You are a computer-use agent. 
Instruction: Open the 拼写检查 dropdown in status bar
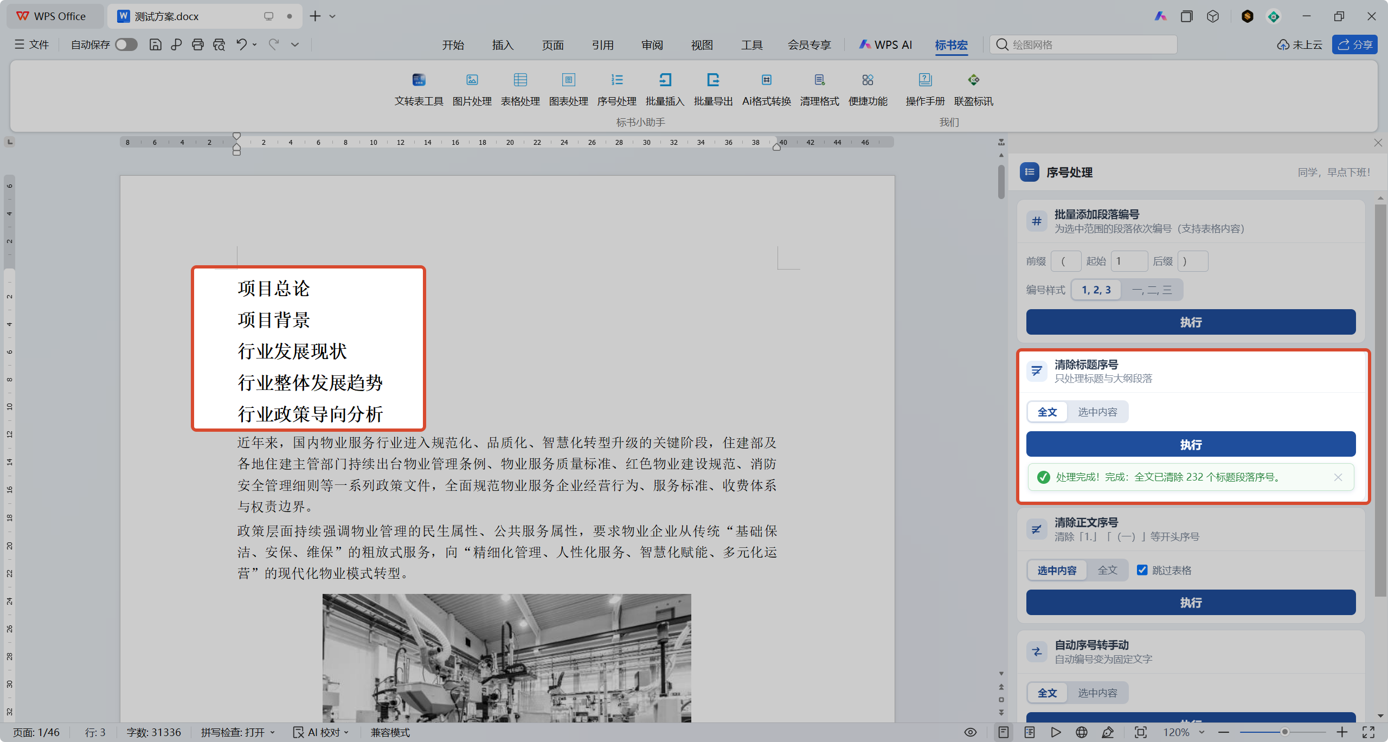pyautogui.click(x=238, y=732)
